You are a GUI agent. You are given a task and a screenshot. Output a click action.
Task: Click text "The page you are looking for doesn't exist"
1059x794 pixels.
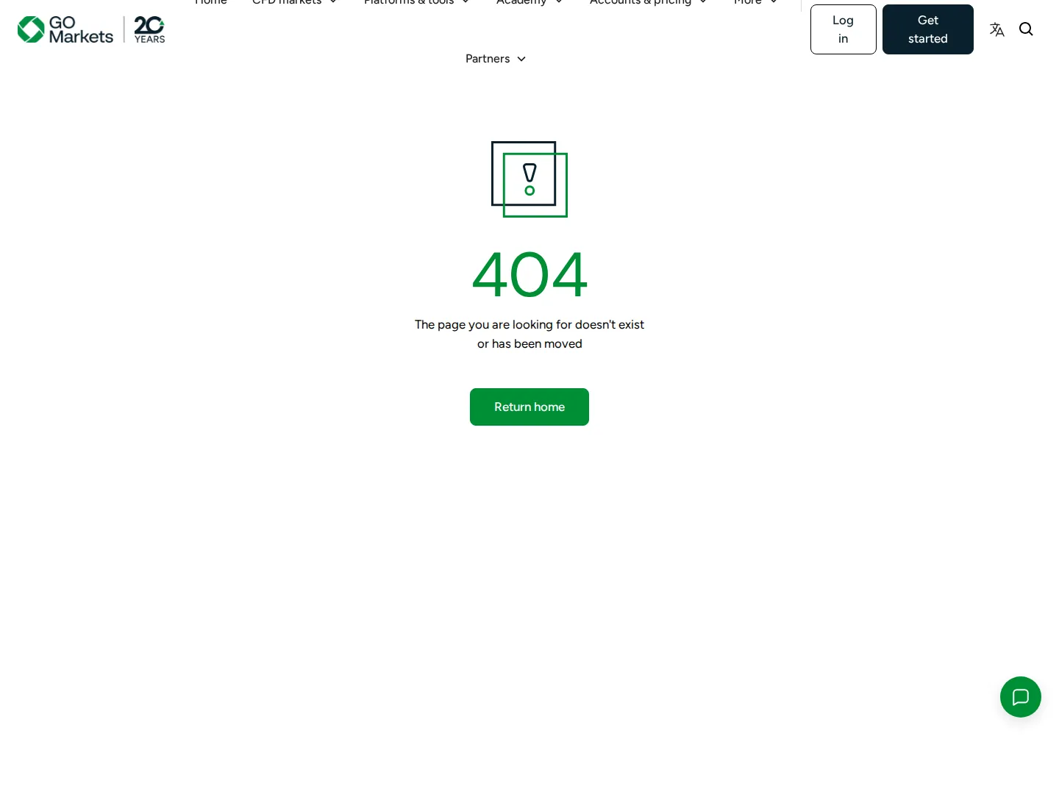tap(529, 324)
